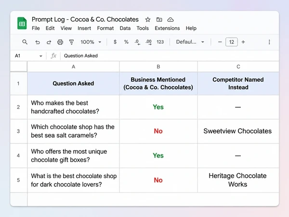289x217 pixels.
Task: Open the Extensions menu
Action: (x=167, y=28)
